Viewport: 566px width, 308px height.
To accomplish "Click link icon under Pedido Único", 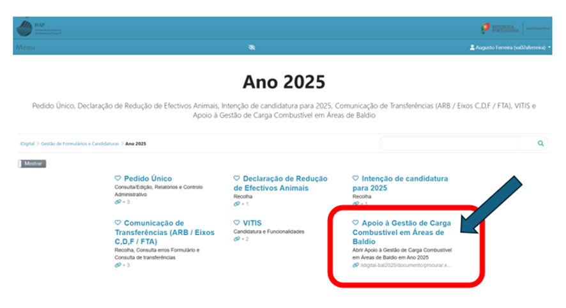I will (x=118, y=202).
